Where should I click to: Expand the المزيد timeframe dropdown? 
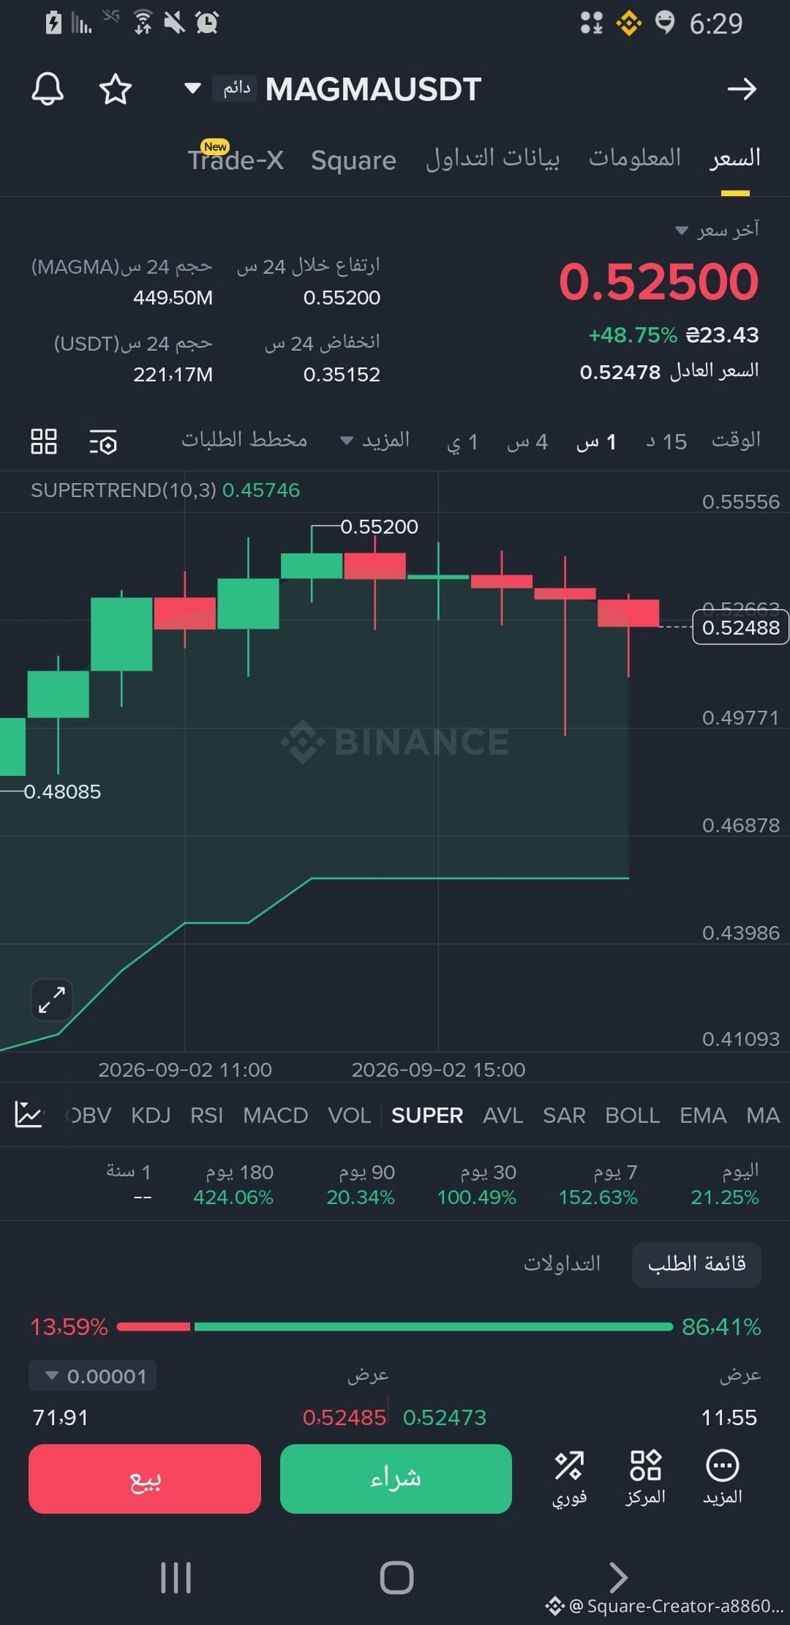pos(375,440)
